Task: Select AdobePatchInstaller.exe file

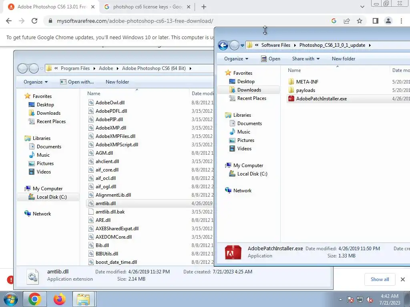Action: [x=322, y=99]
